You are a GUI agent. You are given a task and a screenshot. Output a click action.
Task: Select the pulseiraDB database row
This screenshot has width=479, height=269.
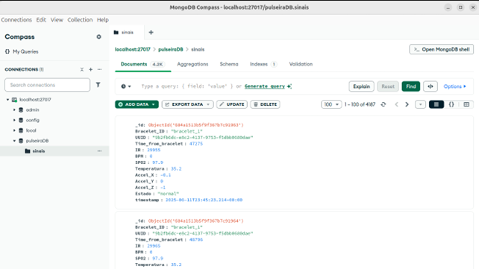tap(54, 141)
